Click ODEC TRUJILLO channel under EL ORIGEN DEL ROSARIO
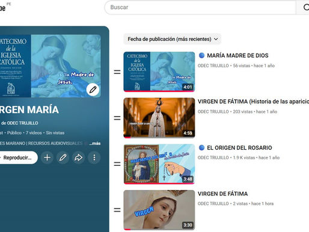 tap(213, 157)
